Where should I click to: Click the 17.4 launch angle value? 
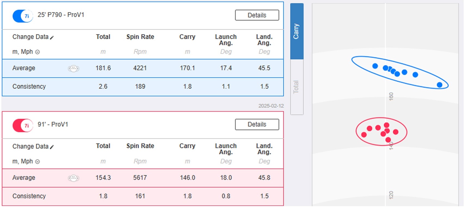[x=226, y=68]
